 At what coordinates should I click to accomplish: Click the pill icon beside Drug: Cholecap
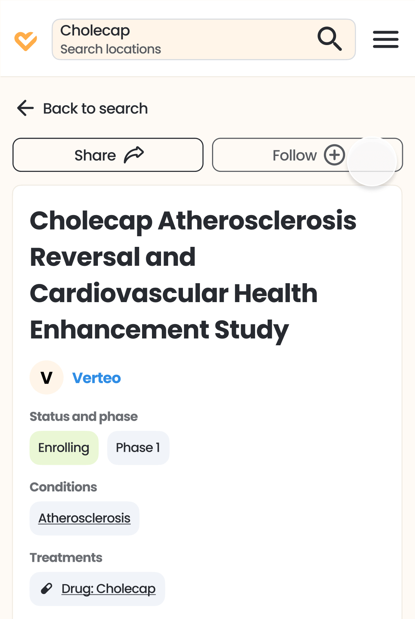coord(46,589)
